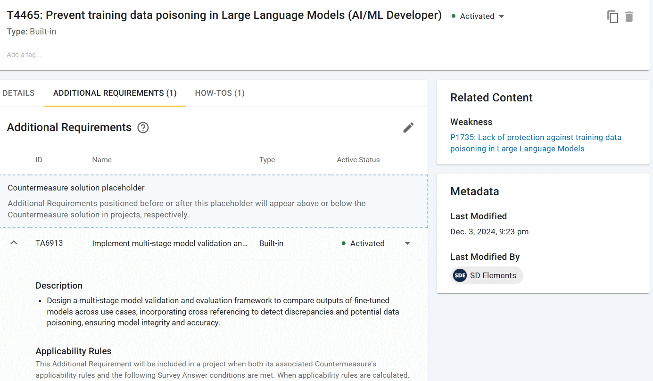Click the Name column header
Screen dimensions: 653x381
pyautogui.click(x=102, y=160)
